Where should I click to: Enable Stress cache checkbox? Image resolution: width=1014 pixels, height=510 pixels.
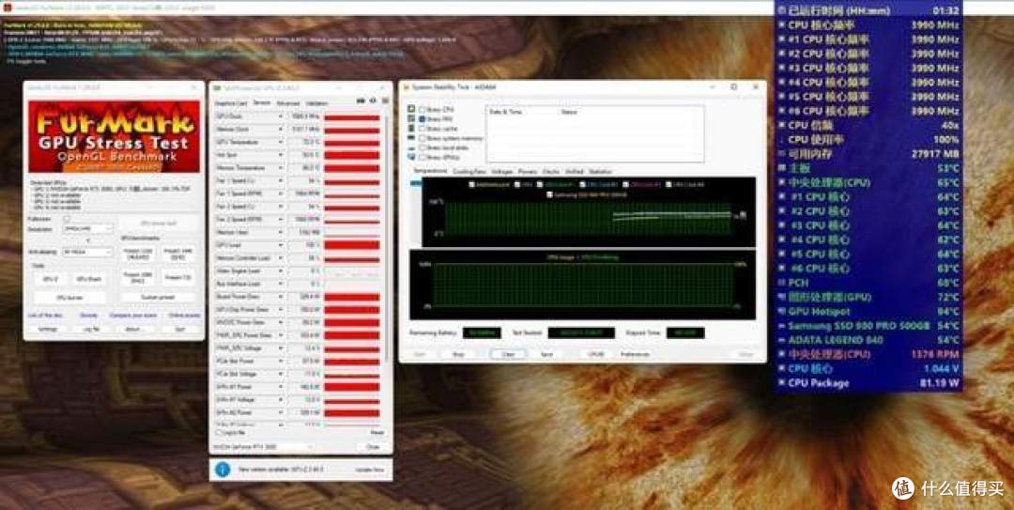pyautogui.click(x=422, y=128)
